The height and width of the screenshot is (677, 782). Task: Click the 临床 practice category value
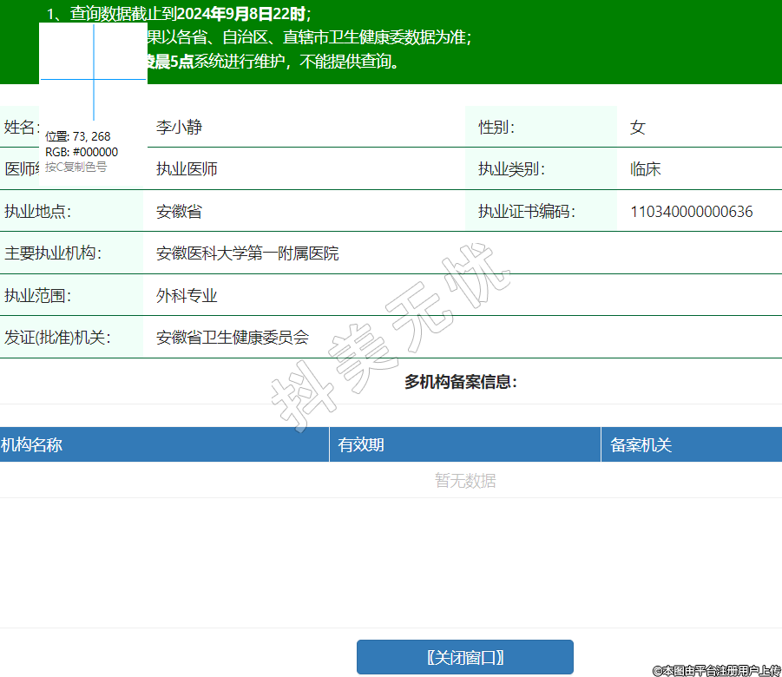pos(645,169)
